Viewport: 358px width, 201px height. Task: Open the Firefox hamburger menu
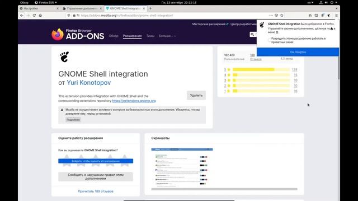click(336, 15)
